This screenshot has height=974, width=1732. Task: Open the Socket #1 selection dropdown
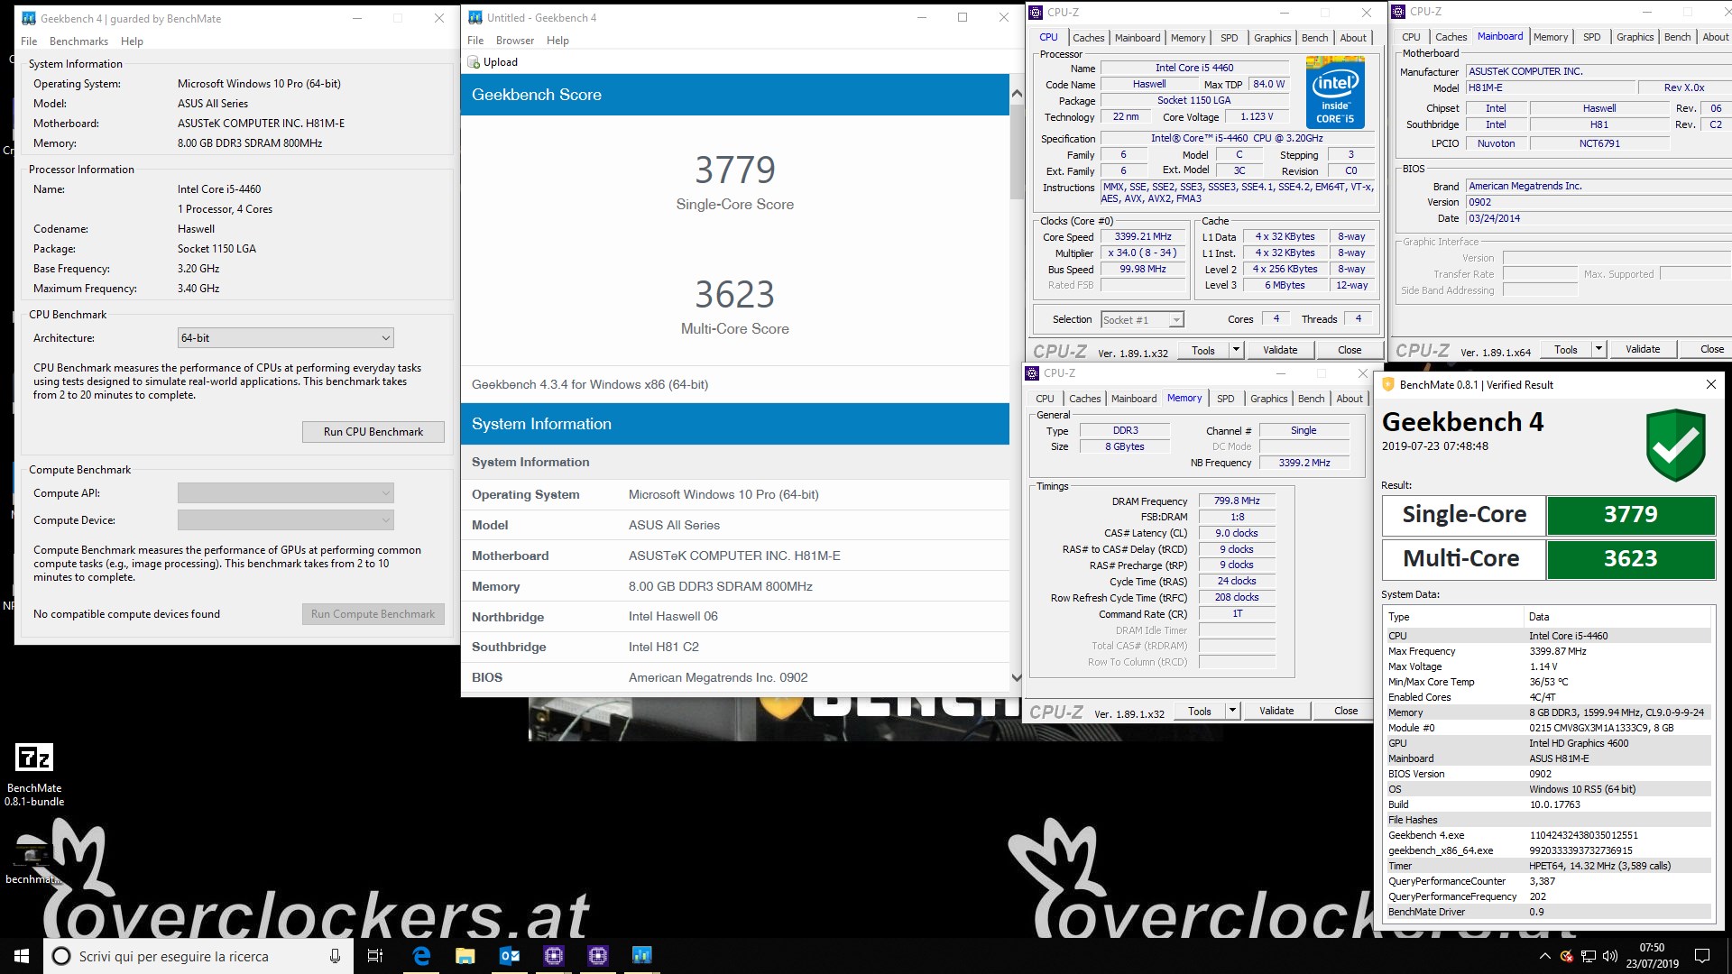coord(1142,320)
